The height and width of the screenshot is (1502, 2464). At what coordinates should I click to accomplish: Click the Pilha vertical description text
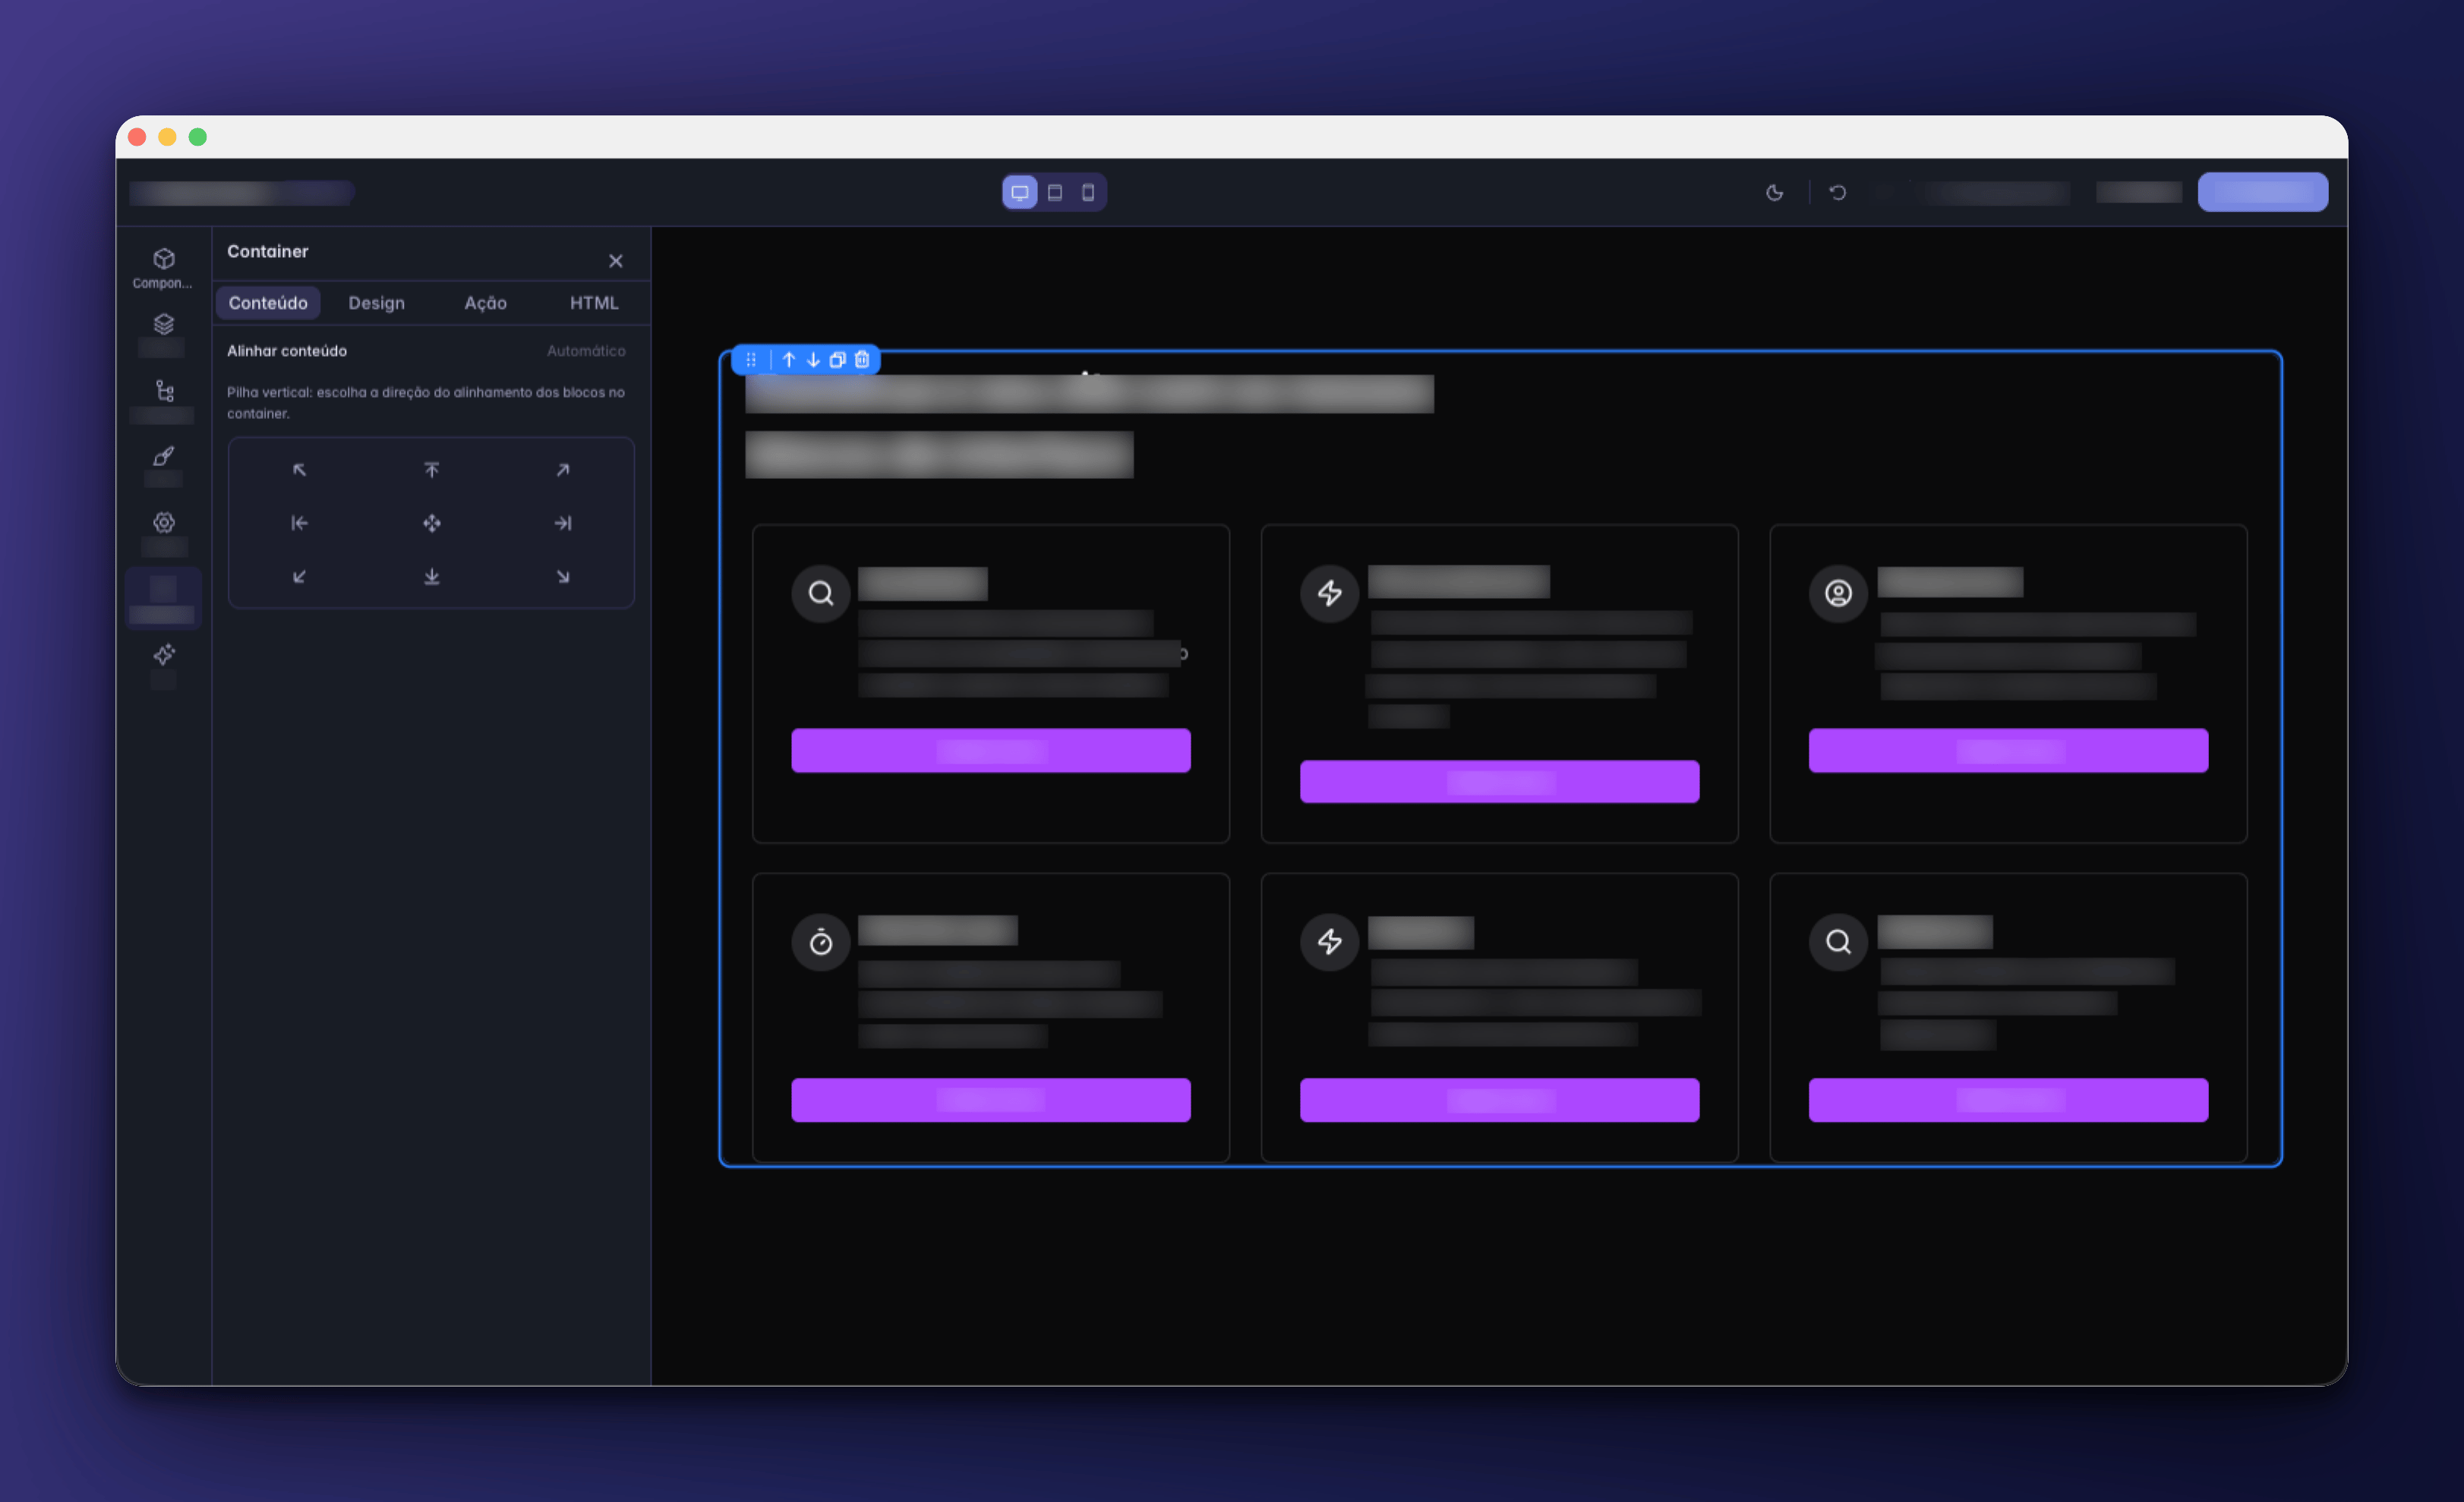point(426,403)
